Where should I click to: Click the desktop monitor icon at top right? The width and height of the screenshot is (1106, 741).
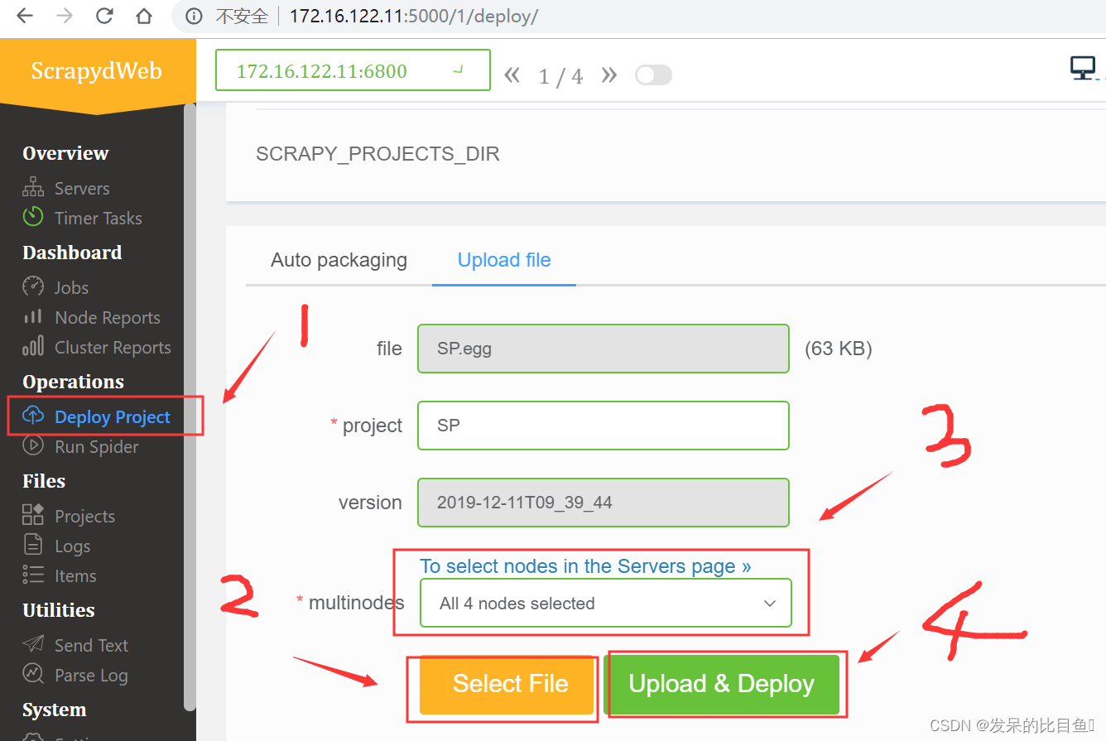1083,68
